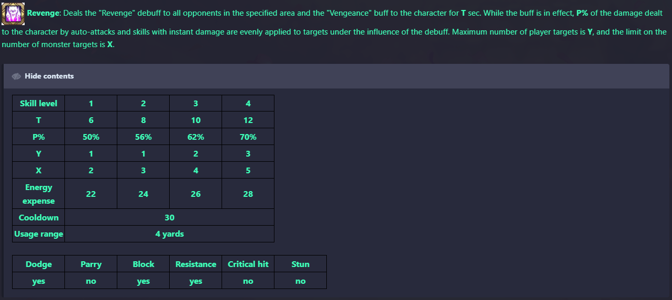Click the Usage range 4 yards cell

pos(169,234)
